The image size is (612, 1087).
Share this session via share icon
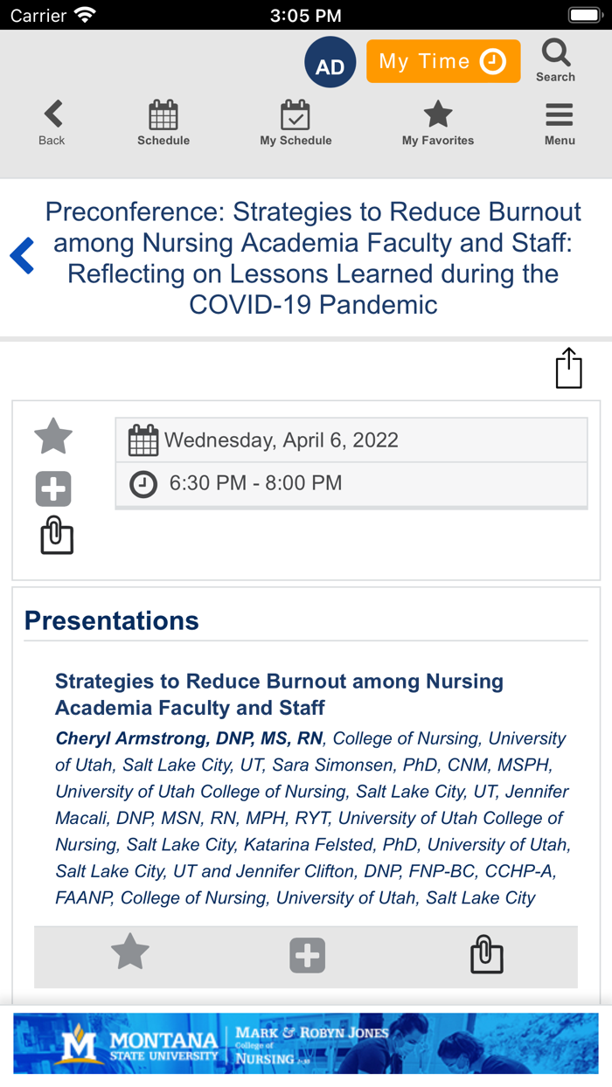click(x=568, y=368)
